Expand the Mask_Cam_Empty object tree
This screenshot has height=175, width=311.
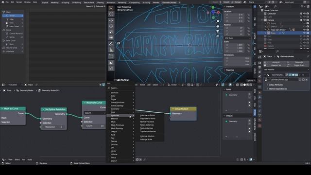tap(265, 30)
